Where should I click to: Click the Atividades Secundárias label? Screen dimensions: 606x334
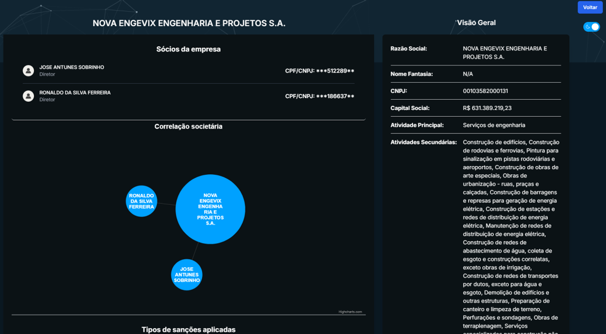423,142
